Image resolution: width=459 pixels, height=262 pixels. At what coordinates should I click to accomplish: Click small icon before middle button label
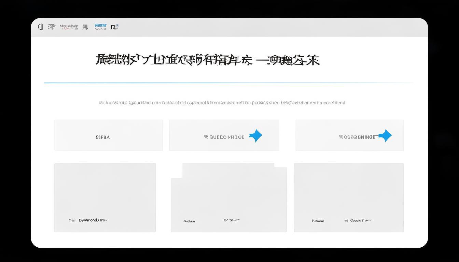206,137
